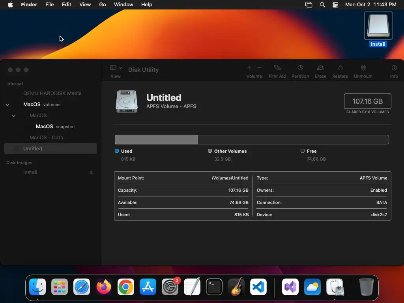Open the Partition tool
The height and width of the screenshot is (303, 404).
click(300, 68)
